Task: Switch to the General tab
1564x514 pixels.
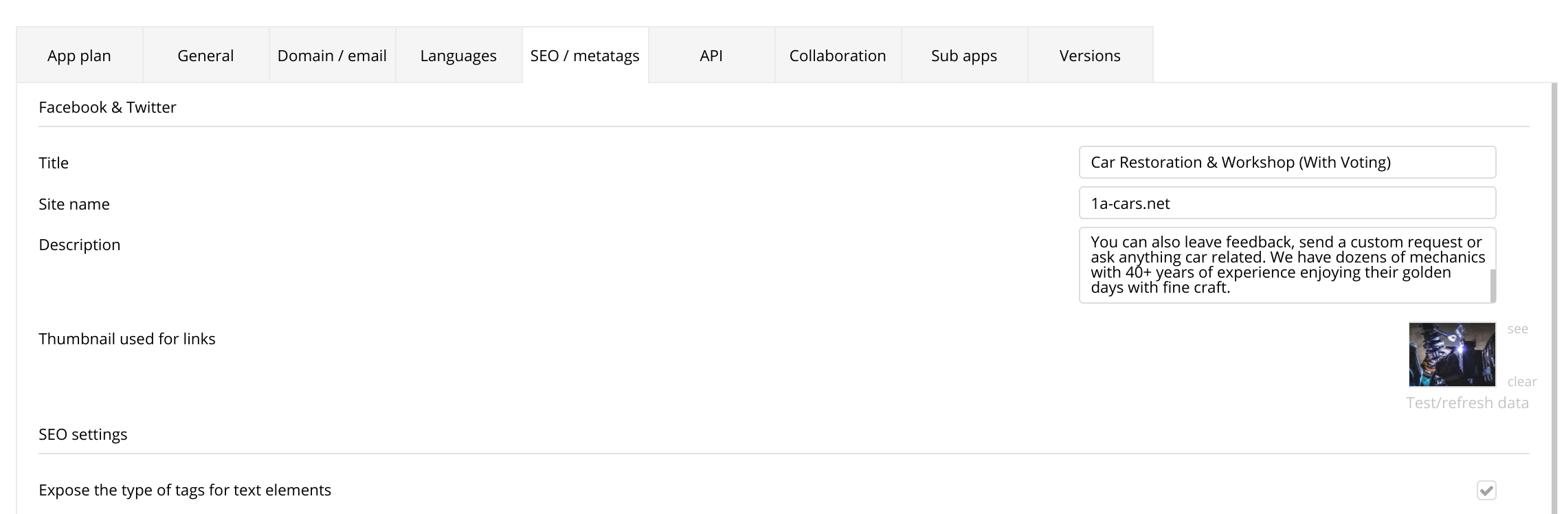Action: point(205,56)
